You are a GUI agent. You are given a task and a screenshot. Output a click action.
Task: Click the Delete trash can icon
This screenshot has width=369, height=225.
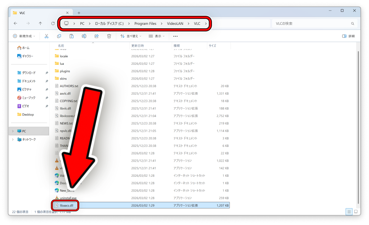tap(109, 36)
